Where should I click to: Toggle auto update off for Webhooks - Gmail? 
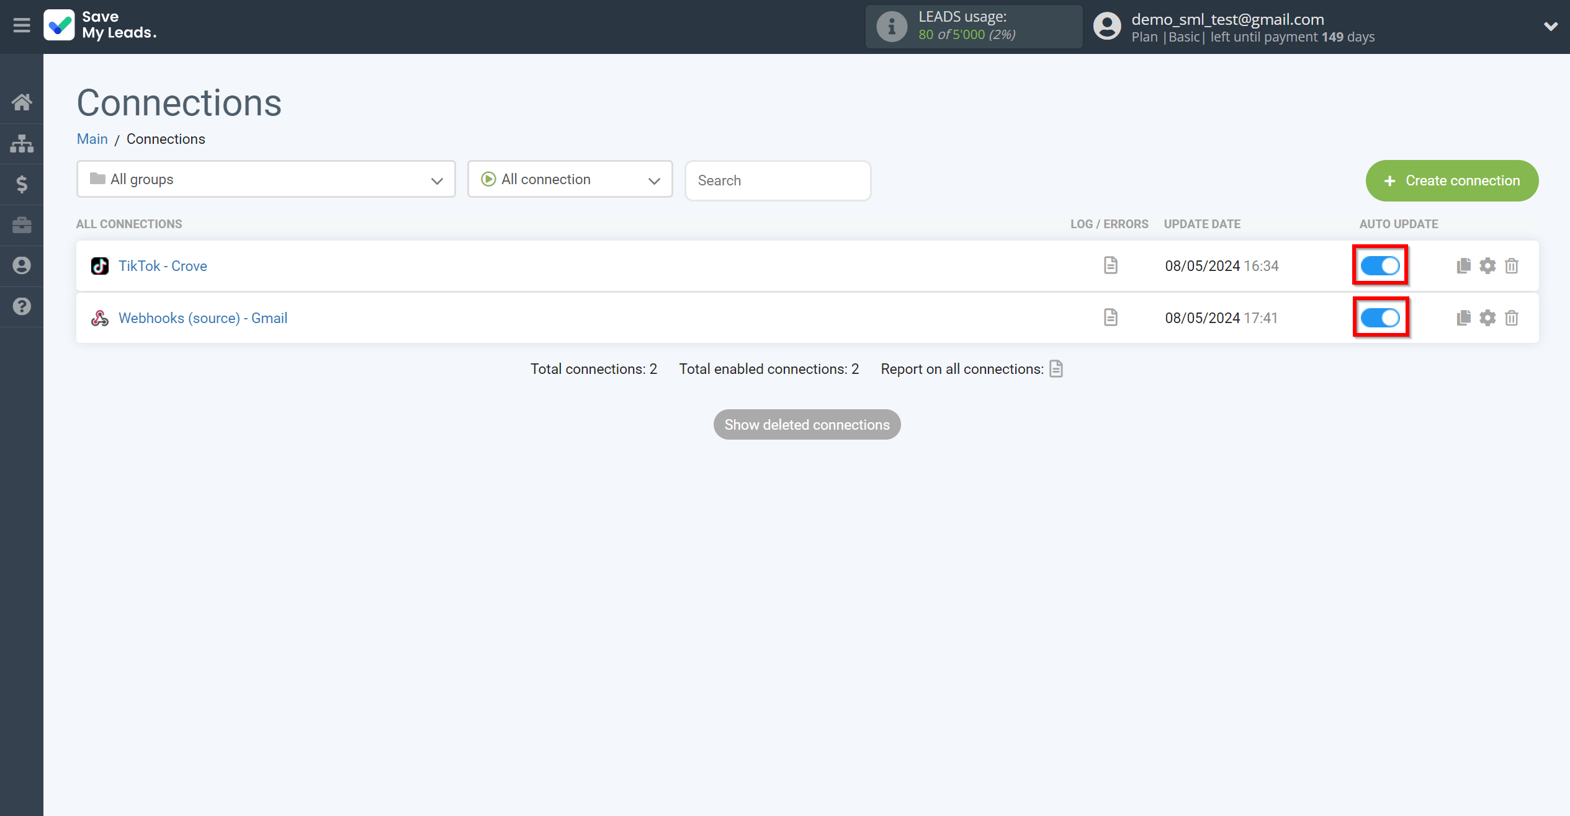click(x=1380, y=317)
